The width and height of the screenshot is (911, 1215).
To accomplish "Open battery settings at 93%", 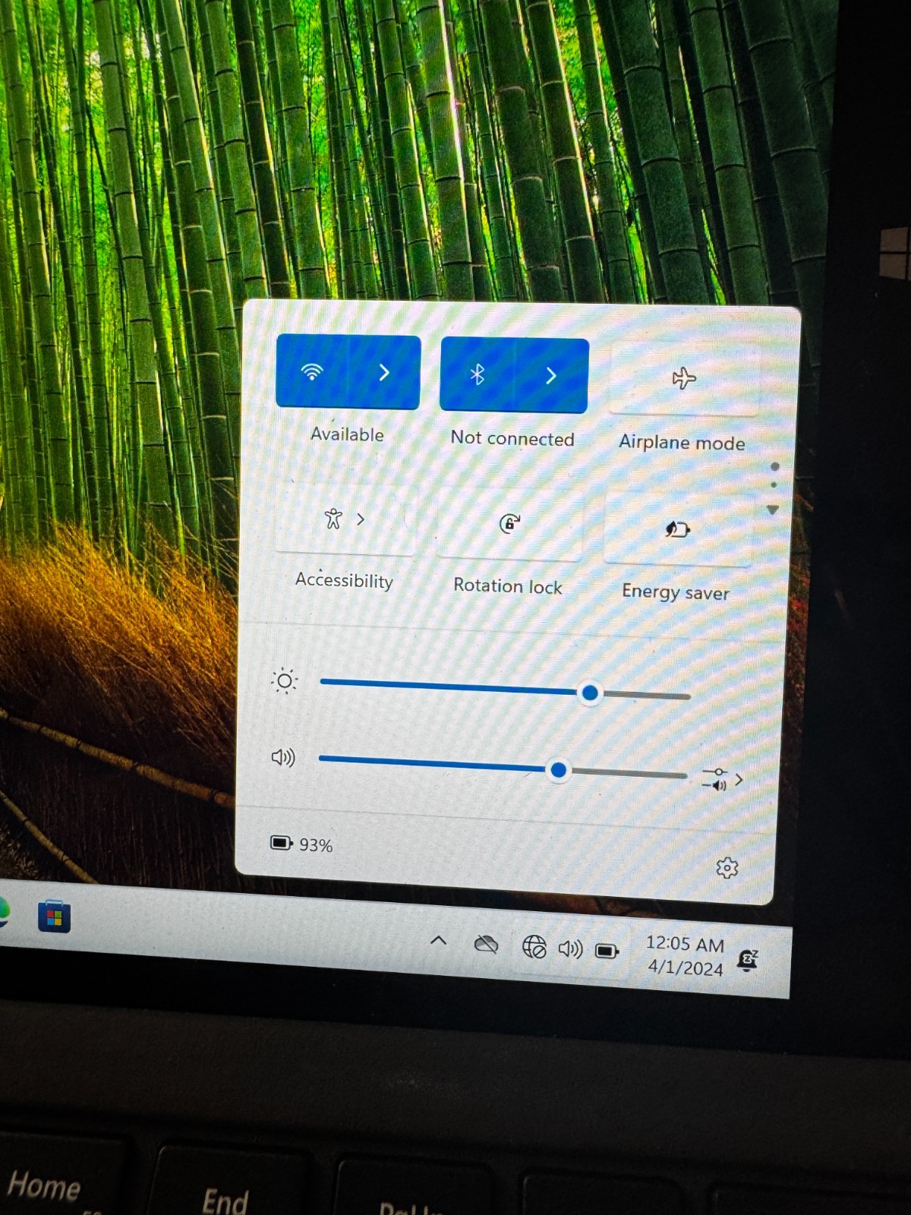I will [x=302, y=844].
